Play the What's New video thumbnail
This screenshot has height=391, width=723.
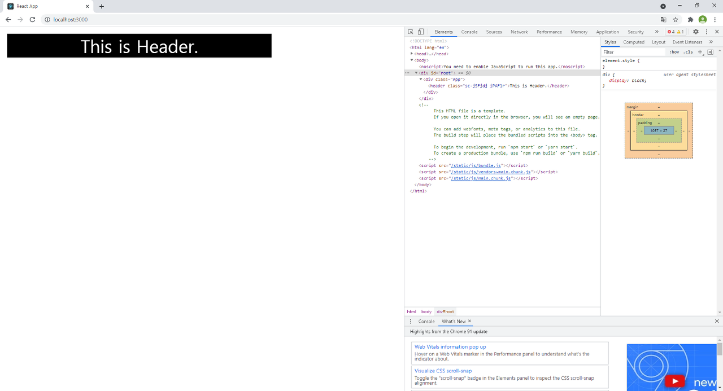(674, 381)
